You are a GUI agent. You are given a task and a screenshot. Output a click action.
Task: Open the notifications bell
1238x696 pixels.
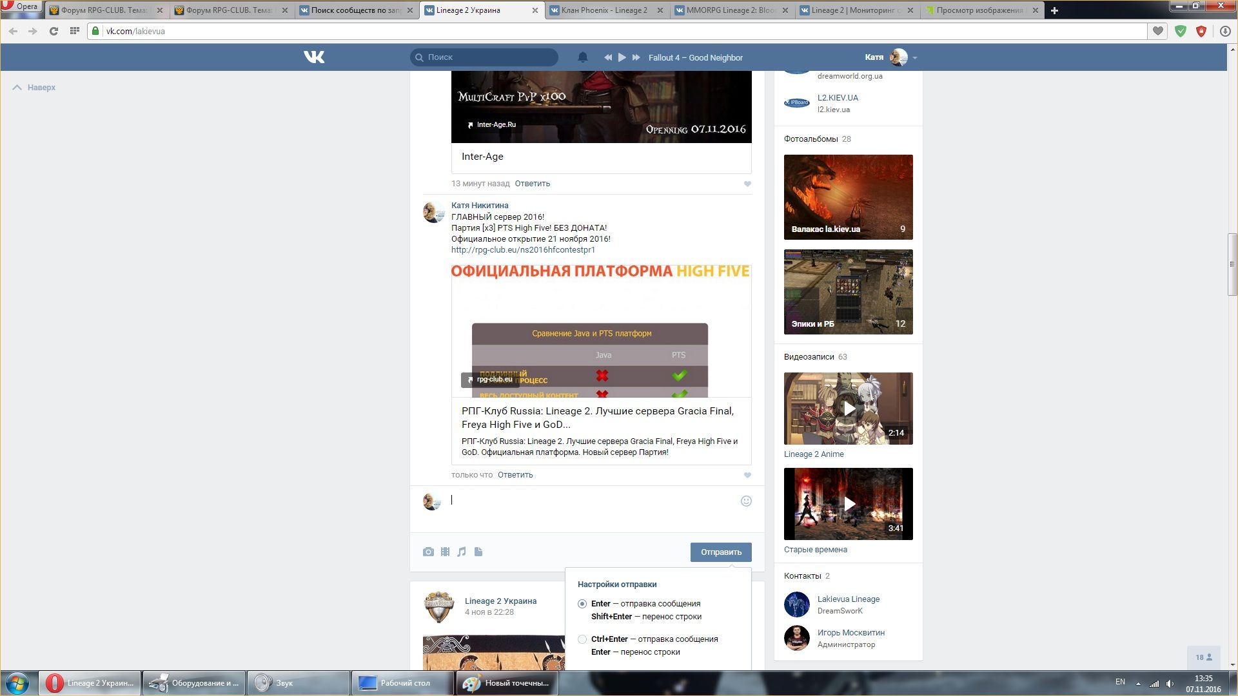(x=582, y=57)
